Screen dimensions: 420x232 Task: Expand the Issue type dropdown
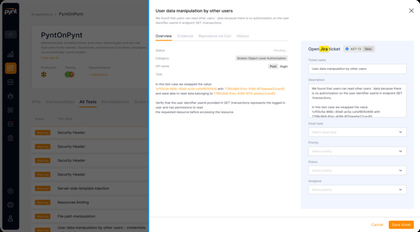[x=357, y=132]
